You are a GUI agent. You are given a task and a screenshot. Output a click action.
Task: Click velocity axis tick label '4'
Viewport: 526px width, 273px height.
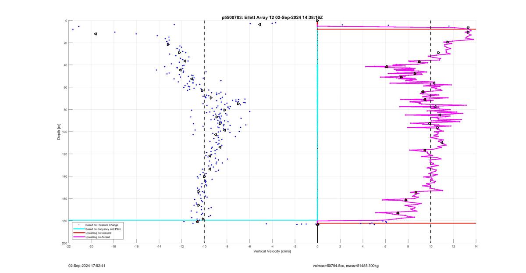pos(363,246)
